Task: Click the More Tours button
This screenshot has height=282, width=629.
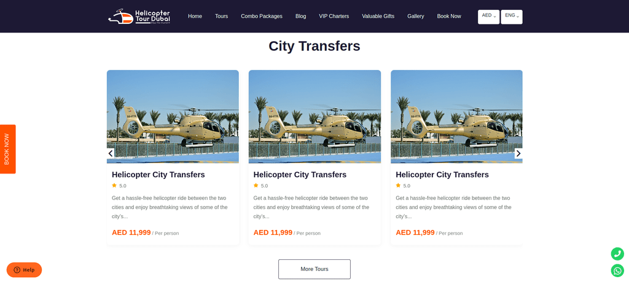Action: [314, 269]
